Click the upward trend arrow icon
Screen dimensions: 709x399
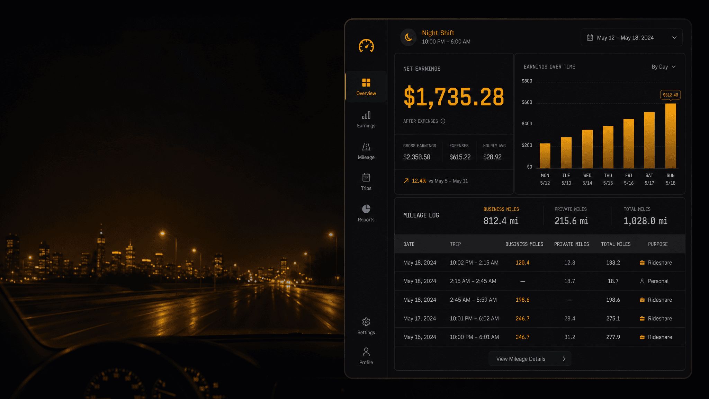click(x=406, y=181)
